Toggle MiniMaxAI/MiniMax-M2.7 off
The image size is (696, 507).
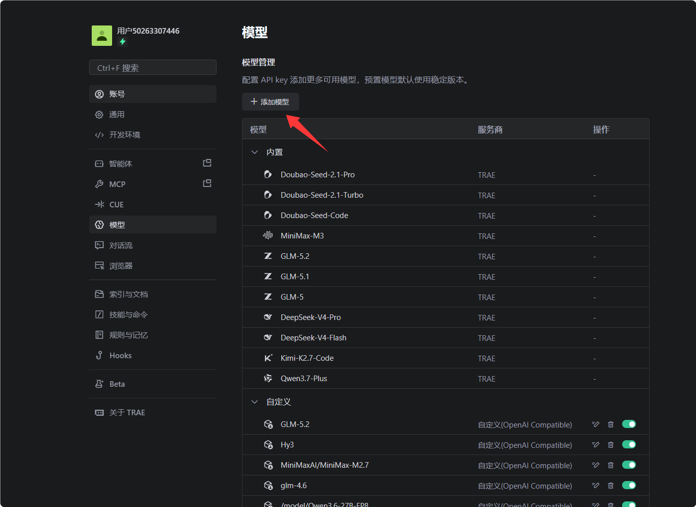point(629,465)
